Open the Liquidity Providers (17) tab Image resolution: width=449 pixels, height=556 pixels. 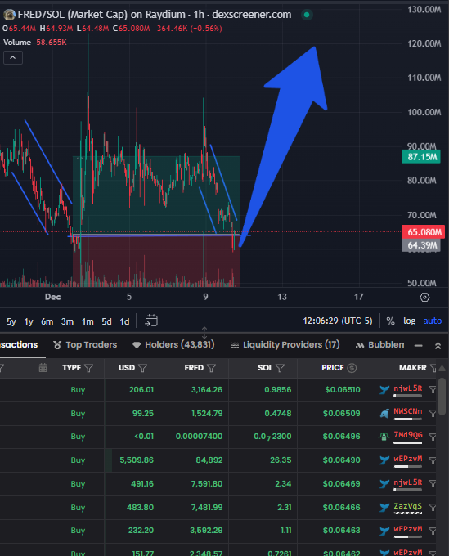(x=285, y=345)
